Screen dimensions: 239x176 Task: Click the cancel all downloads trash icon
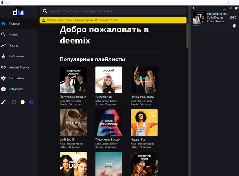(x=236, y=8)
